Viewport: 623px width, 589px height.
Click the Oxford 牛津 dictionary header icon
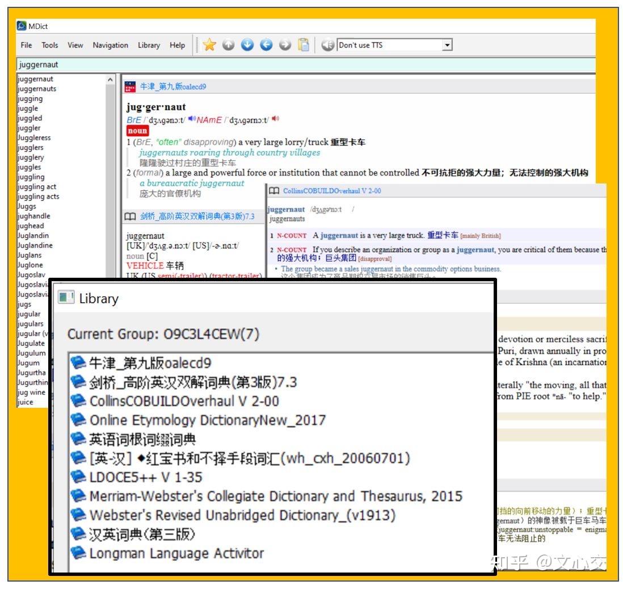tap(131, 87)
